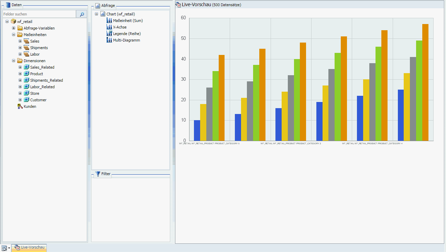Select the X-Achse query field

click(x=120, y=27)
